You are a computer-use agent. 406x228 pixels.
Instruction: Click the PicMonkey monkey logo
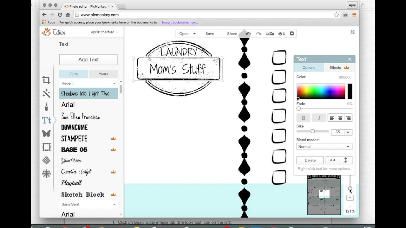pos(46,32)
